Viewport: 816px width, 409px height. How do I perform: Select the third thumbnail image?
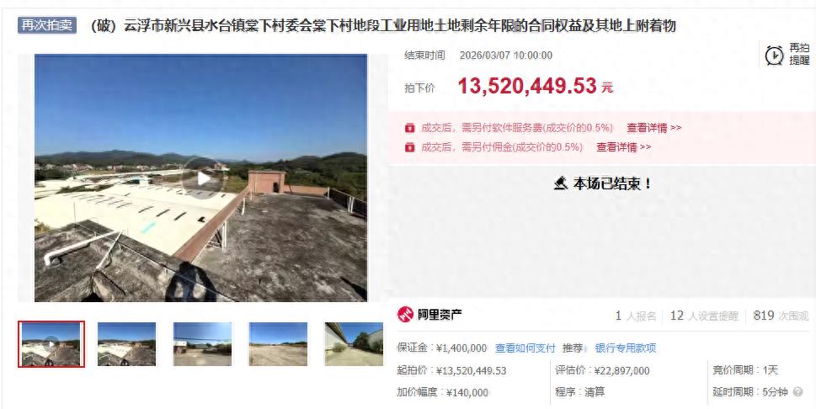[x=202, y=344]
